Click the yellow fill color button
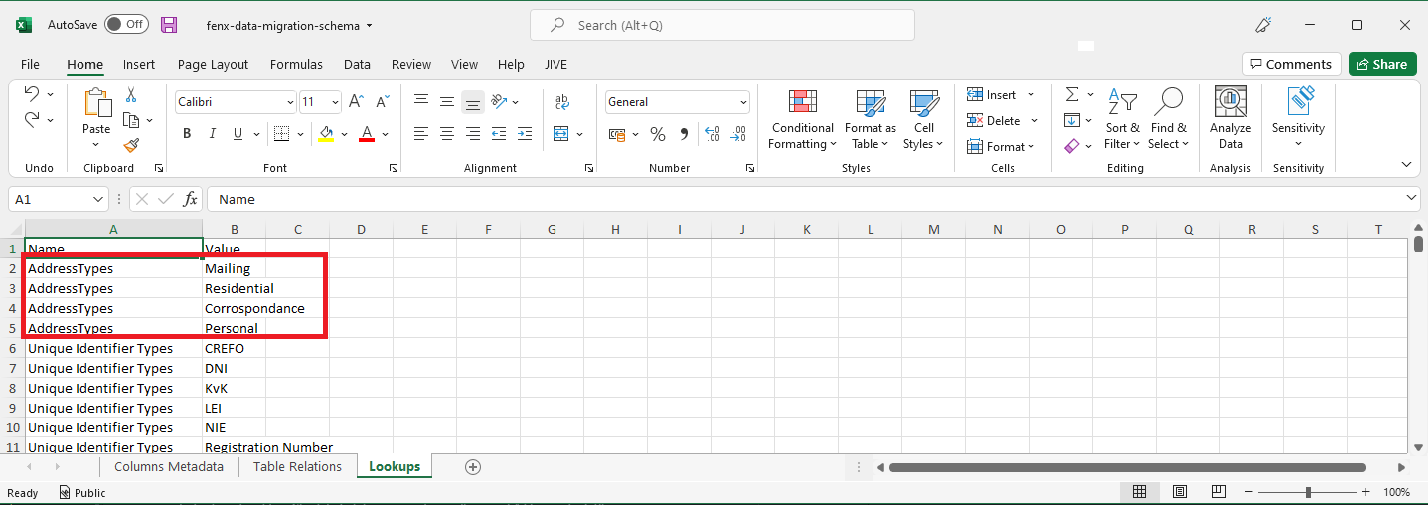Image resolution: width=1428 pixels, height=505 pixels. pos(325,134)
